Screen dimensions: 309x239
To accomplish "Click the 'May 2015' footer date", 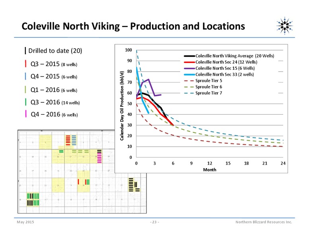I will click(25, 222).
